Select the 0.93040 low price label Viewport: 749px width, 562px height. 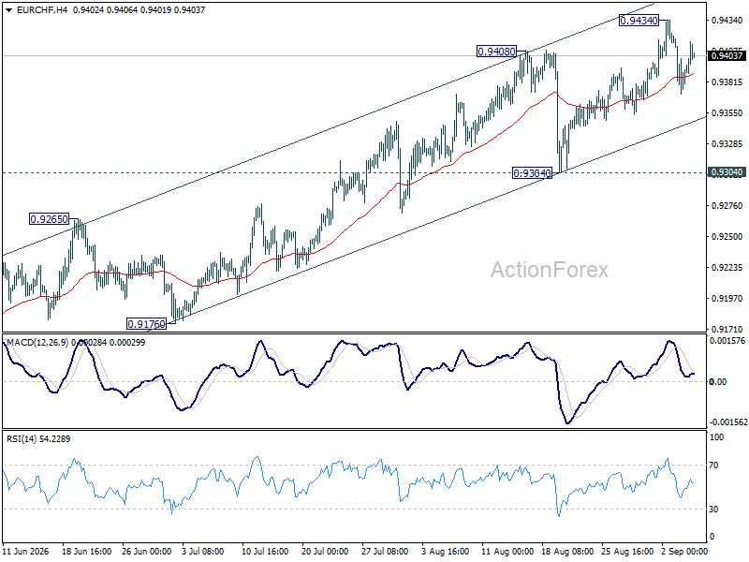(532, 173)
